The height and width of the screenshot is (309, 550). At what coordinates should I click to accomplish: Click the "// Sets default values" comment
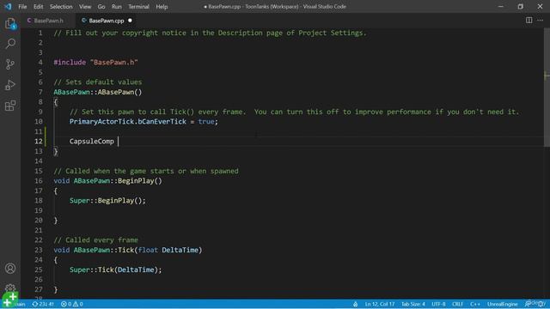tap(98, 82)
